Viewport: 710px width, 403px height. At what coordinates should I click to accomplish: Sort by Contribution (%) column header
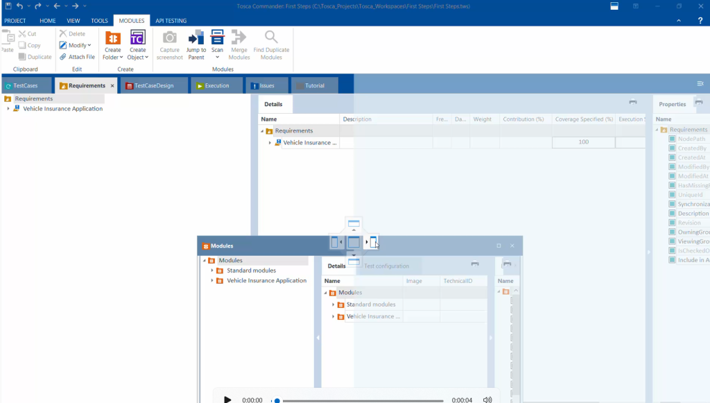[x=523, y=119]
